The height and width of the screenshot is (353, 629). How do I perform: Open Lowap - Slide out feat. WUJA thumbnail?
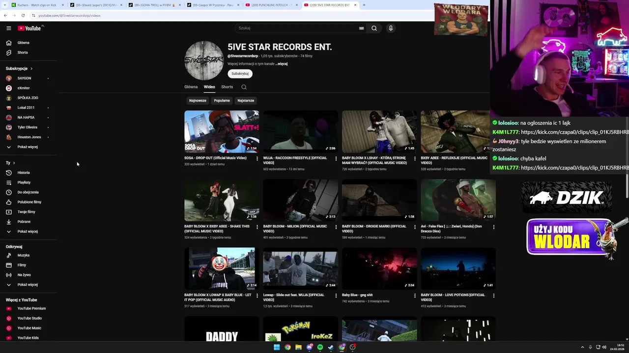pos(300,269)
